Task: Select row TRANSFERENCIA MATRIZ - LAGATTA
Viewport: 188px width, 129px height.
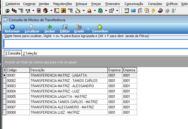Action: (x=70, y=75)
